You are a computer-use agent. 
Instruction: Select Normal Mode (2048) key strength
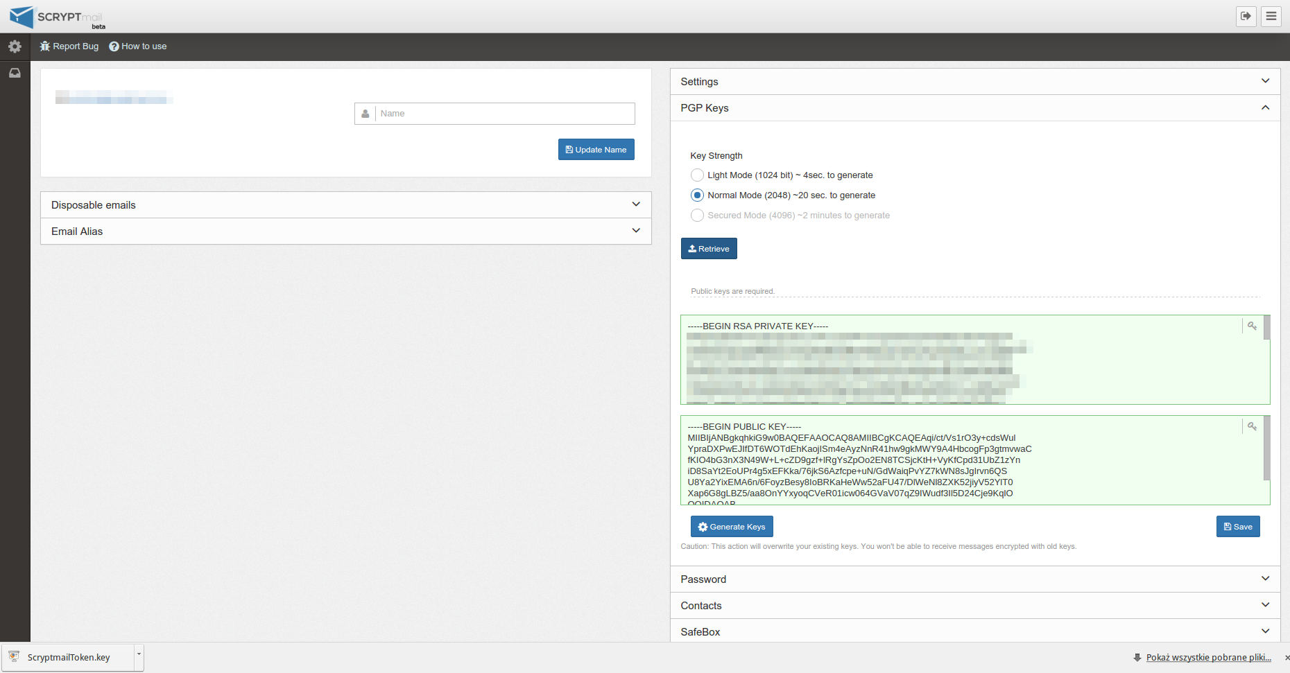point(697,195)
